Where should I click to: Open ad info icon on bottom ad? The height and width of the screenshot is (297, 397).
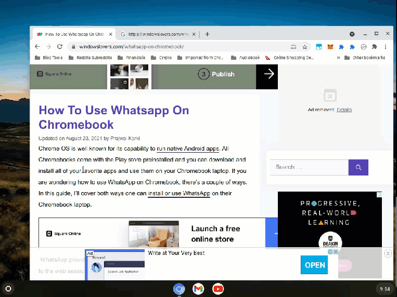point(330,252)
